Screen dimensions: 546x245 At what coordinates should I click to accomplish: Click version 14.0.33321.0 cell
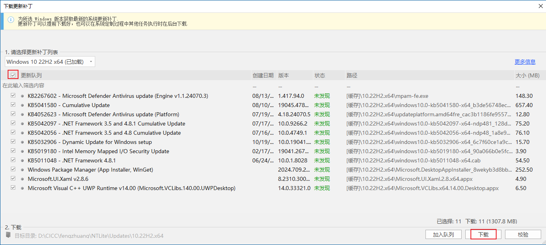[294, 188]
